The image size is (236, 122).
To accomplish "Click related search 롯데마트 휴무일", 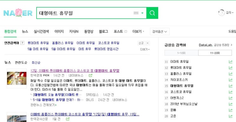I will (x=38, y=43).
